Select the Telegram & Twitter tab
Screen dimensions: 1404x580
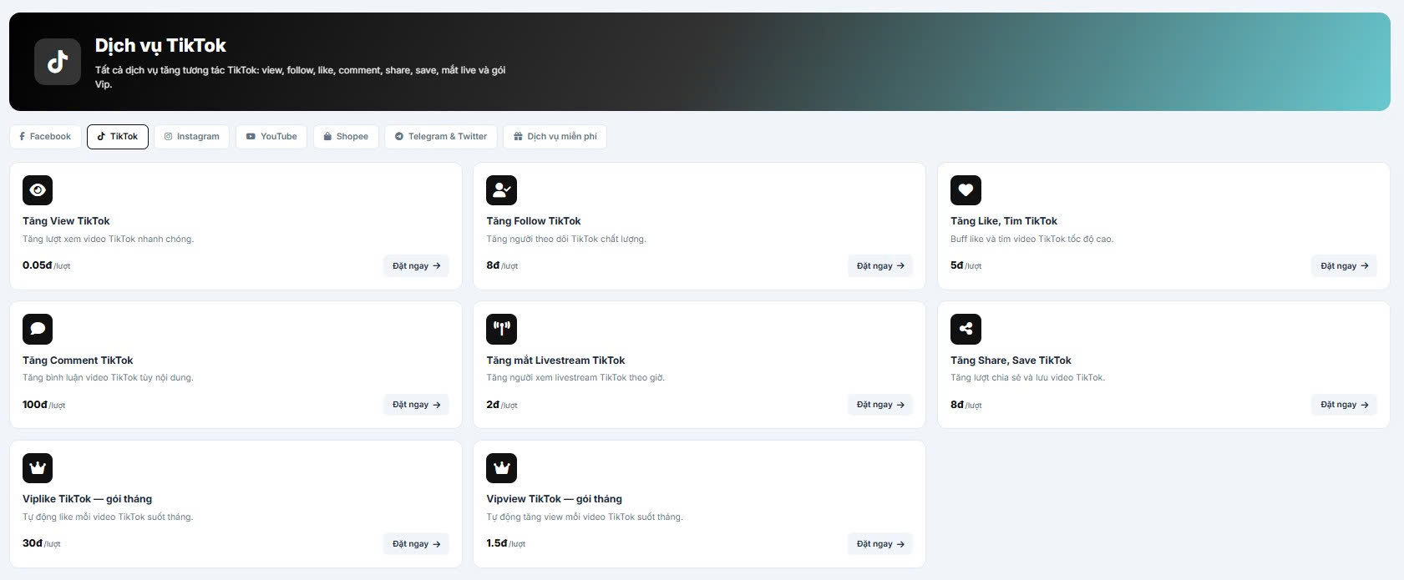(x=441, y=137)
